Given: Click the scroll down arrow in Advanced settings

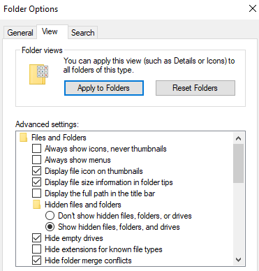Looking at the screenshot, I should point(238,260).
